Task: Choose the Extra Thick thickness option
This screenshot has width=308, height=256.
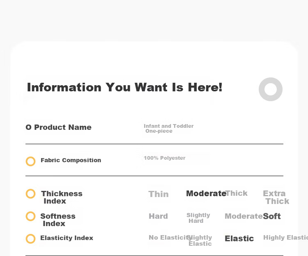Action: pyautogui.click(x=276, y=197)
